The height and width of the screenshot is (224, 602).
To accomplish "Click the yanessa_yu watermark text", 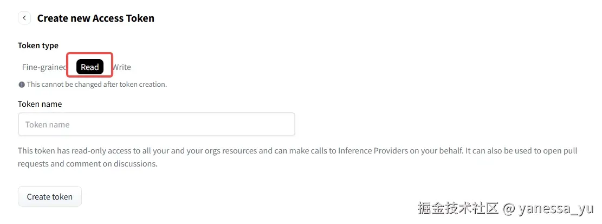I will (555, 209).
